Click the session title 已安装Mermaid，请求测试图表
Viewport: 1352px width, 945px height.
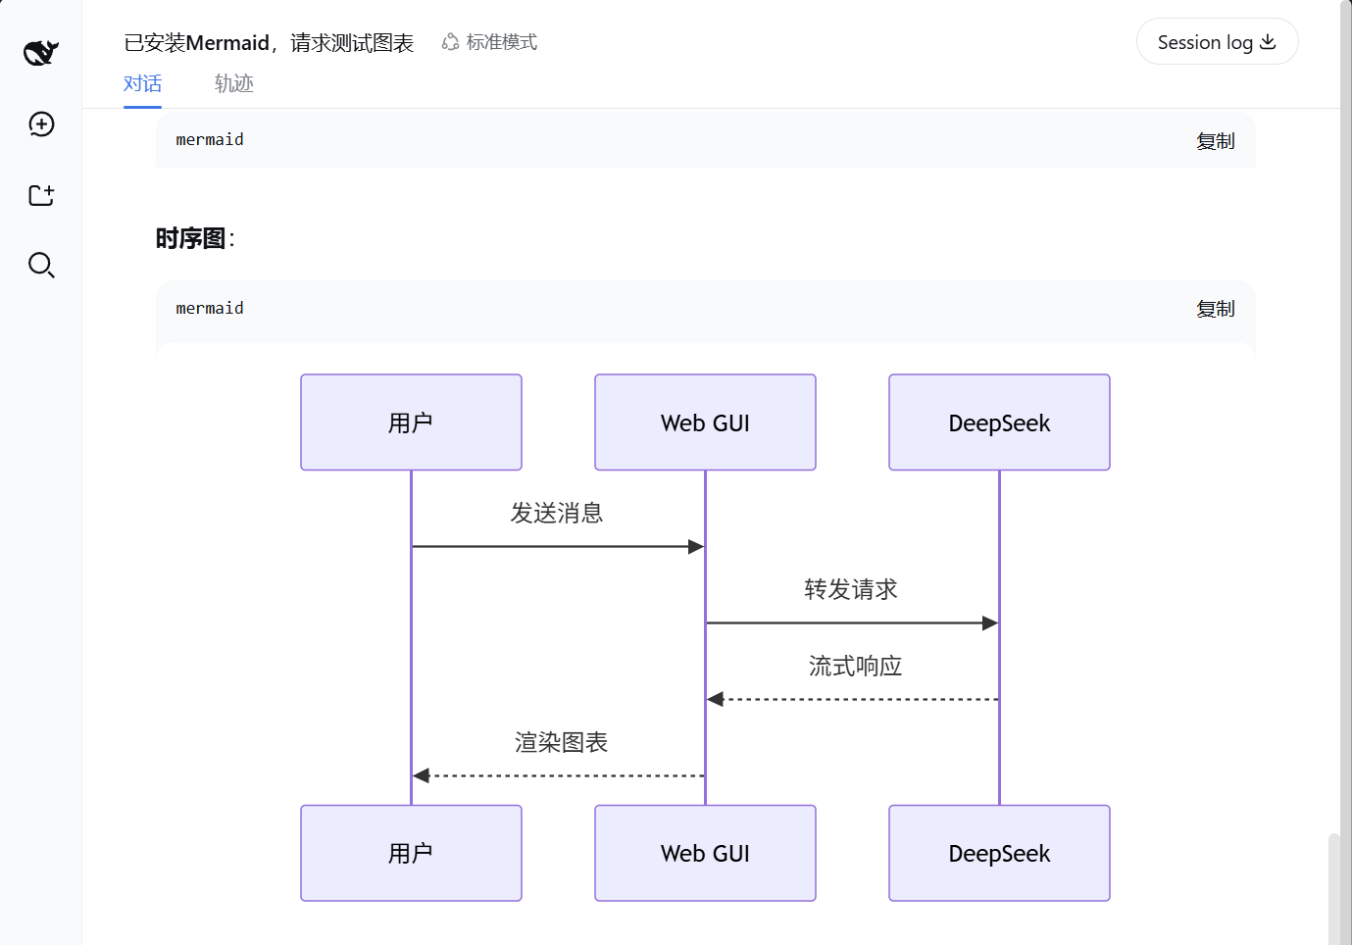[x=269, y=43]
